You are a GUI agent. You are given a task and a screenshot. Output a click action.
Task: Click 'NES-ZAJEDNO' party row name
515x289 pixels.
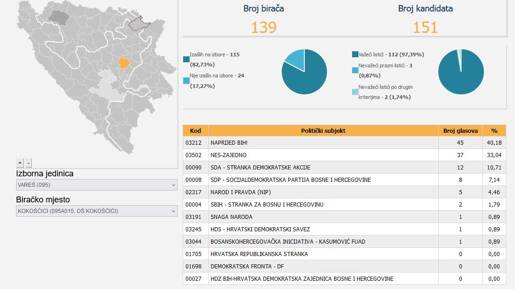click(228, 155)
